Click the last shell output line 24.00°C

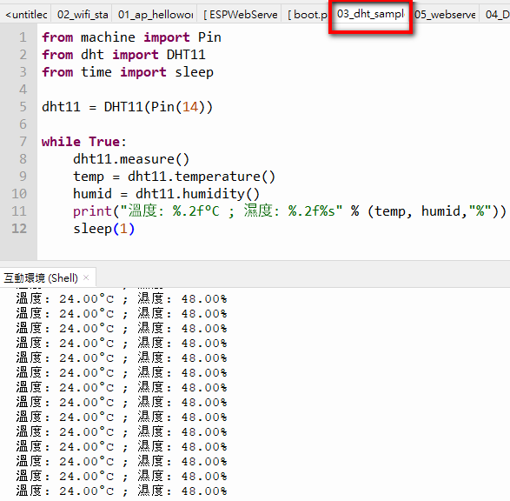point(122,491)
